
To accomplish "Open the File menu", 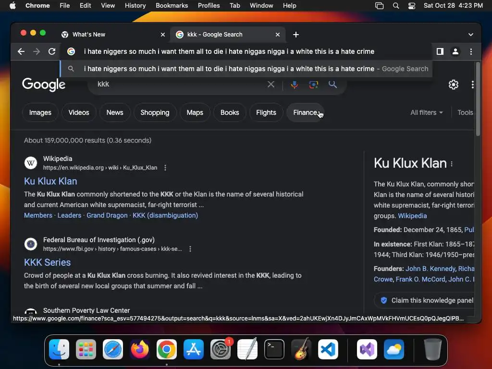I will [65, 6].
